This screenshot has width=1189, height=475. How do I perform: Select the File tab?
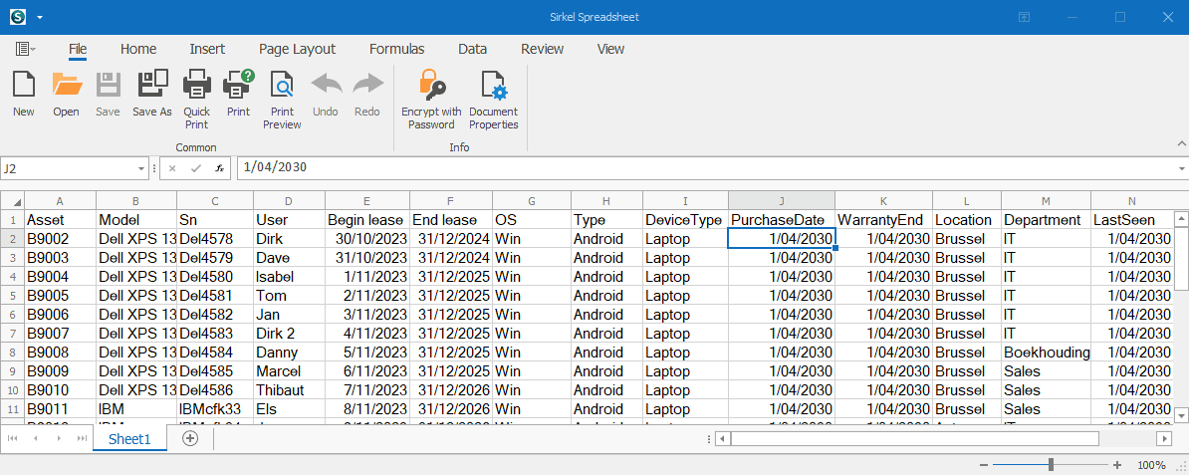click(78, 49)
